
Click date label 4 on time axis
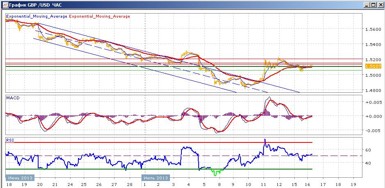[188, 184]
